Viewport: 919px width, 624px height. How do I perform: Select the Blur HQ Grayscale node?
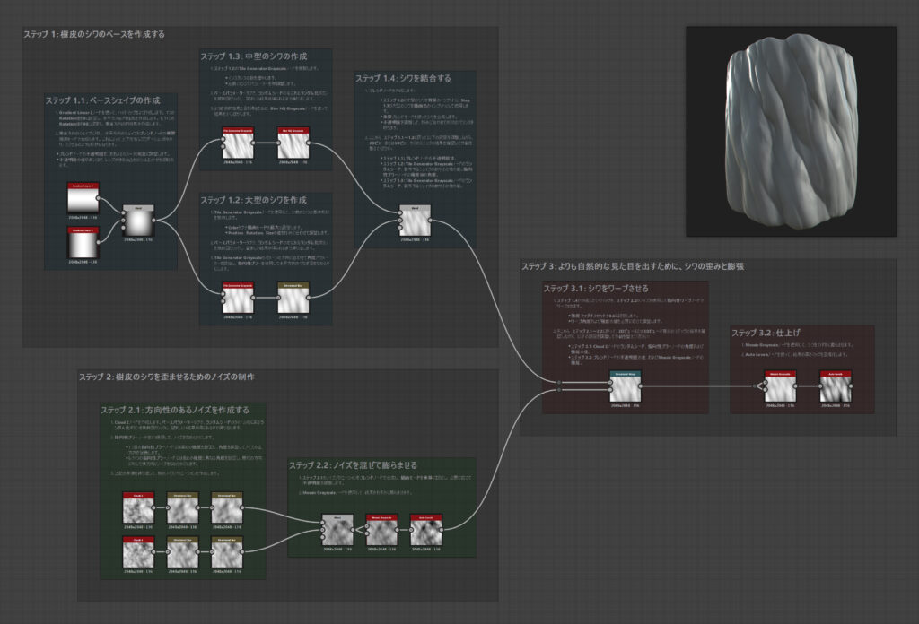[293, 145]
